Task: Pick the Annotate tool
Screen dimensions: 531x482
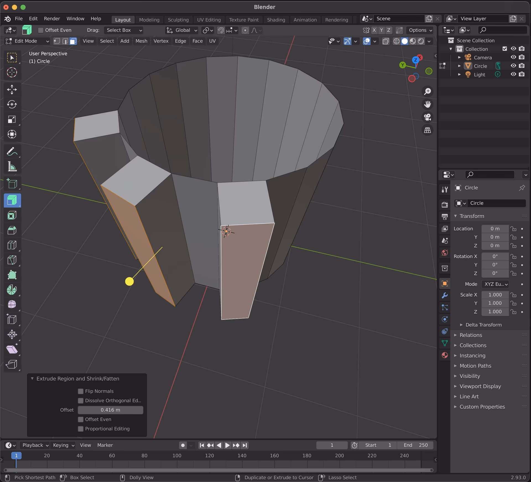Action: (x=12, y=151)
